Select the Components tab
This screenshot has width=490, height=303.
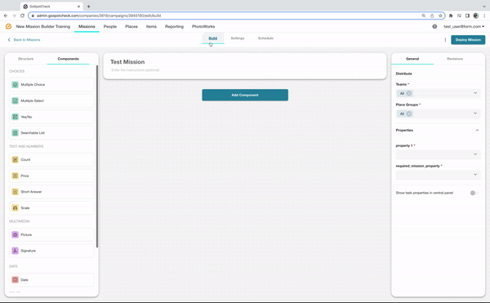tap(68, 59)
